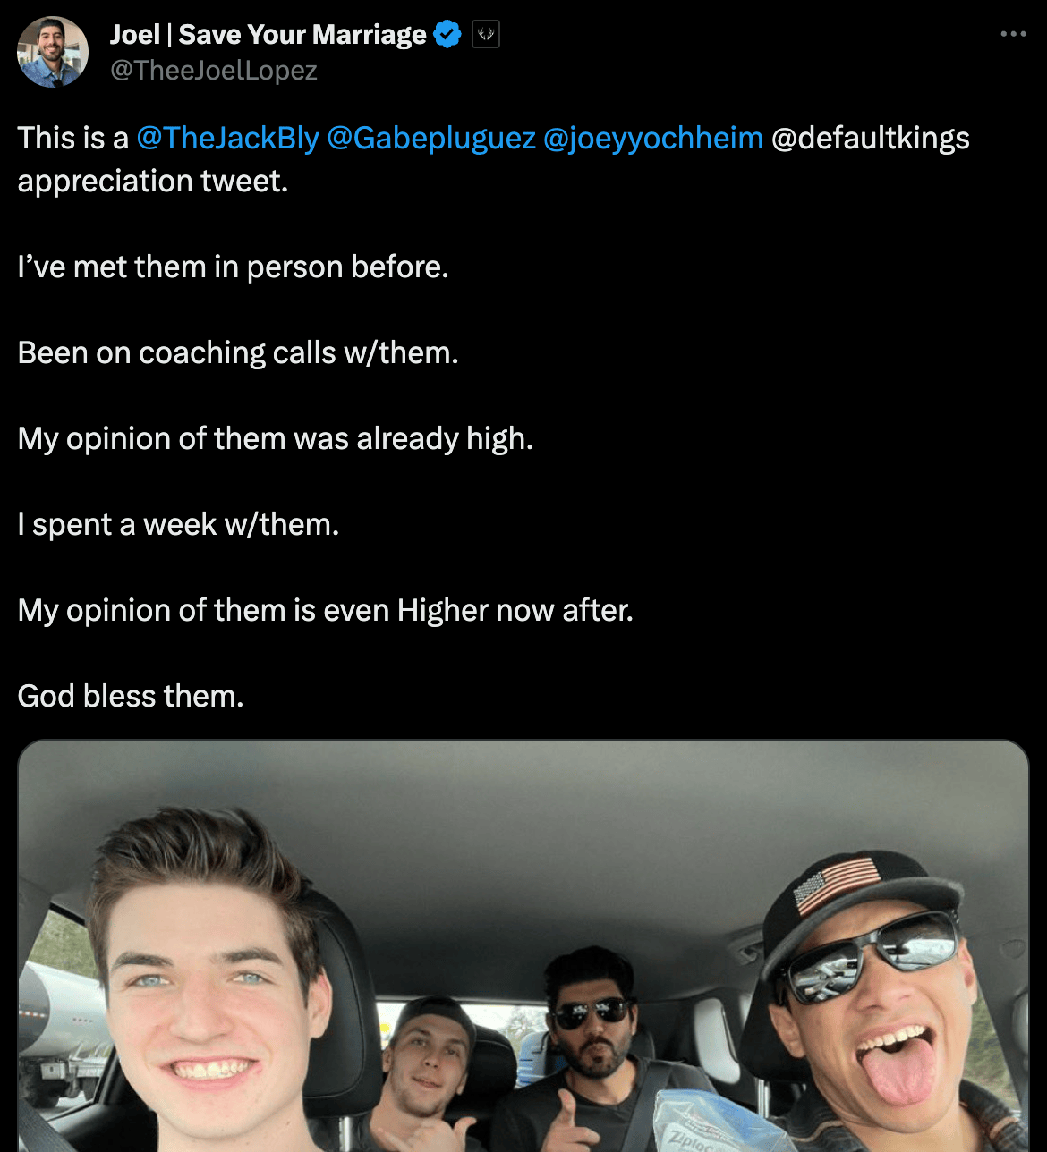Click the line ending 'even Higher now after.'
Viewport: 1047px width, 1152px height.
326,610
